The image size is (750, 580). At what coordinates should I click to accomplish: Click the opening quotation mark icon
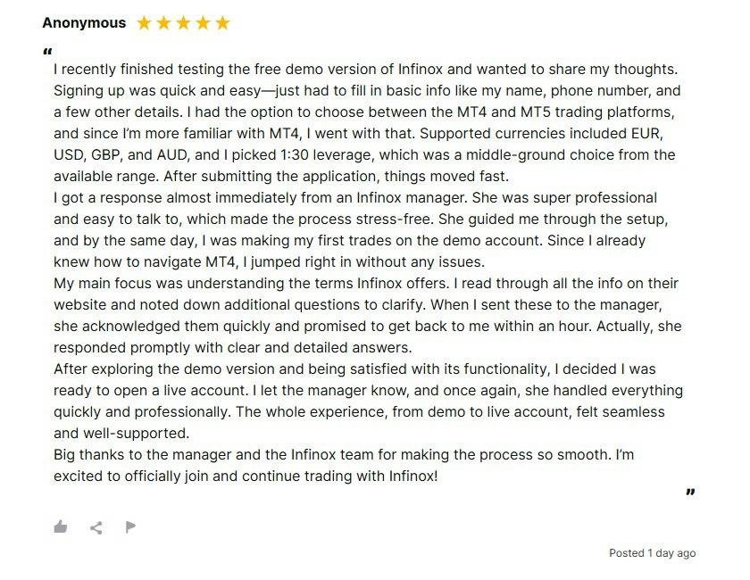(47, 51)
